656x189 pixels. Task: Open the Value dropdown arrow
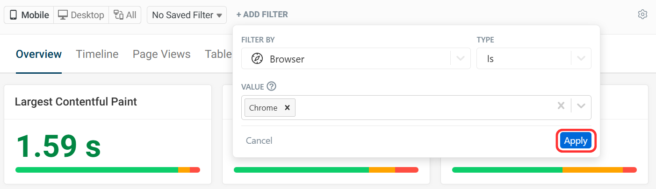tap(581, 106)
